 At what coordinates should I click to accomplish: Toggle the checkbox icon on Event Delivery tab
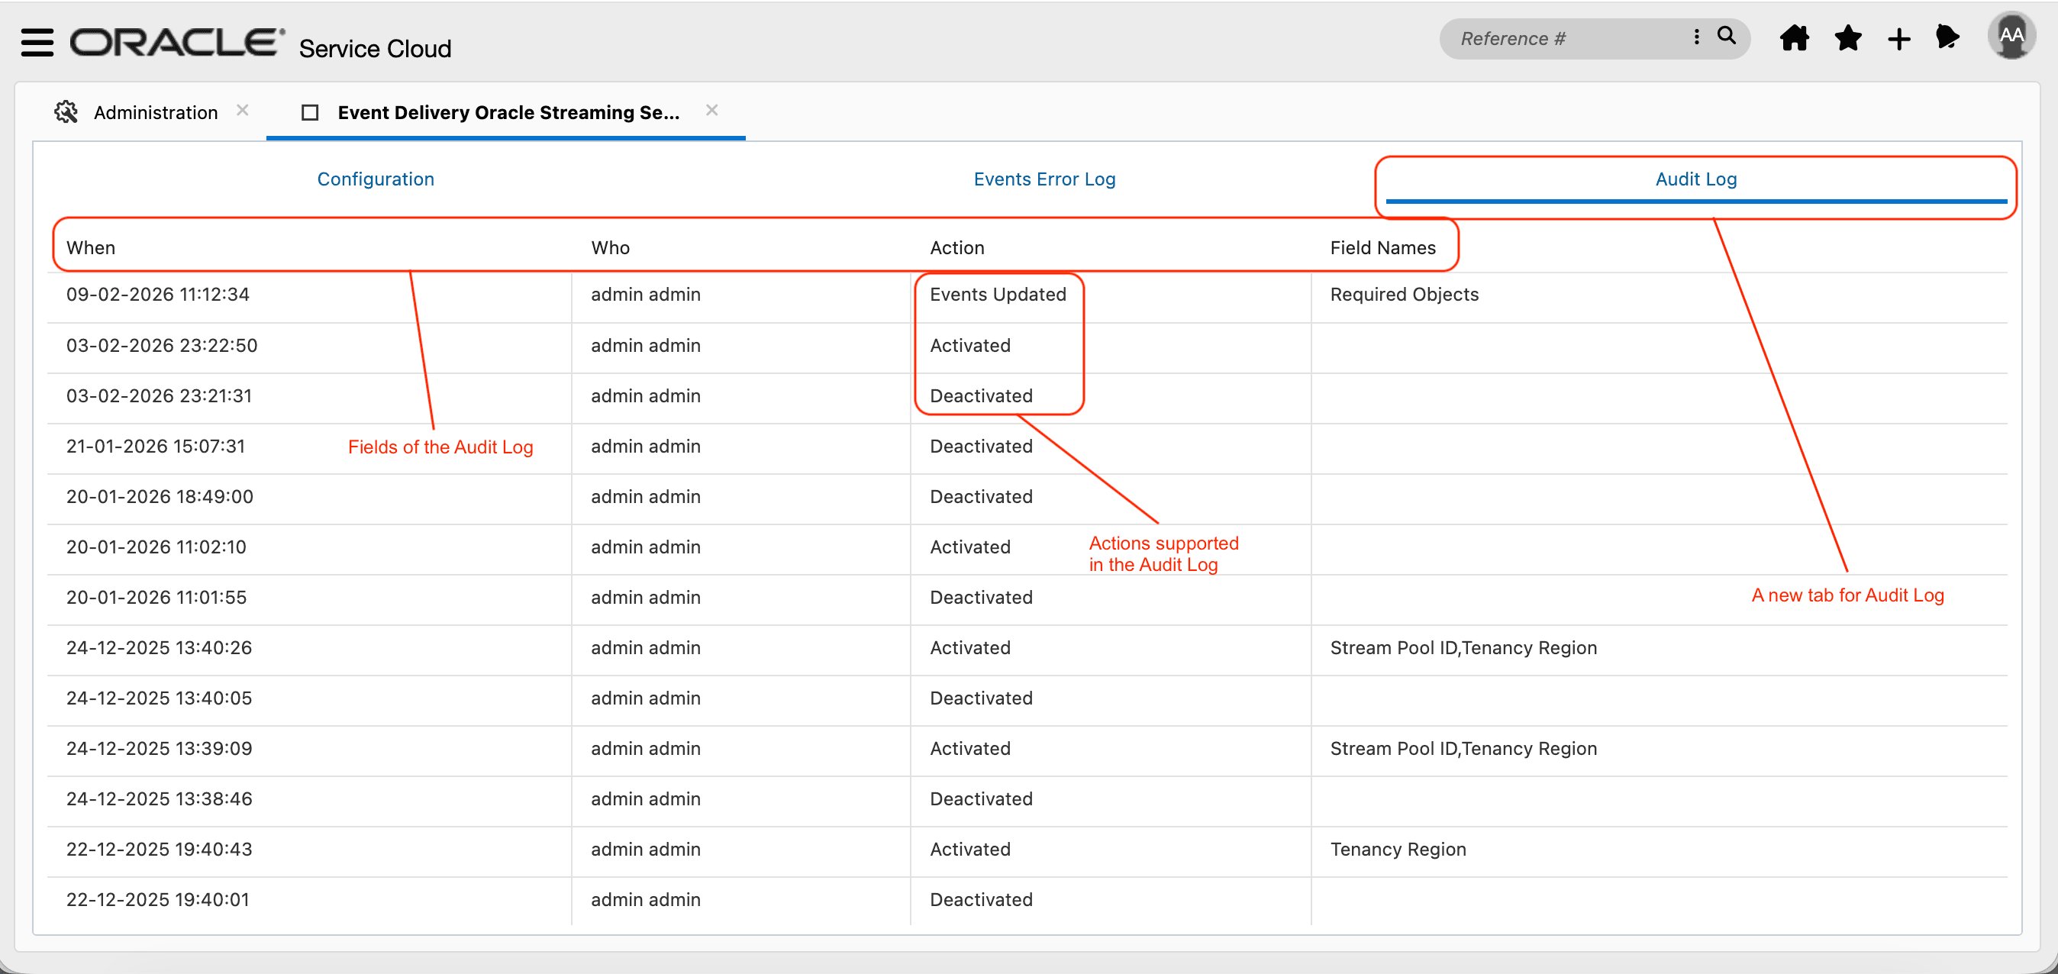(x=311, y=112)
